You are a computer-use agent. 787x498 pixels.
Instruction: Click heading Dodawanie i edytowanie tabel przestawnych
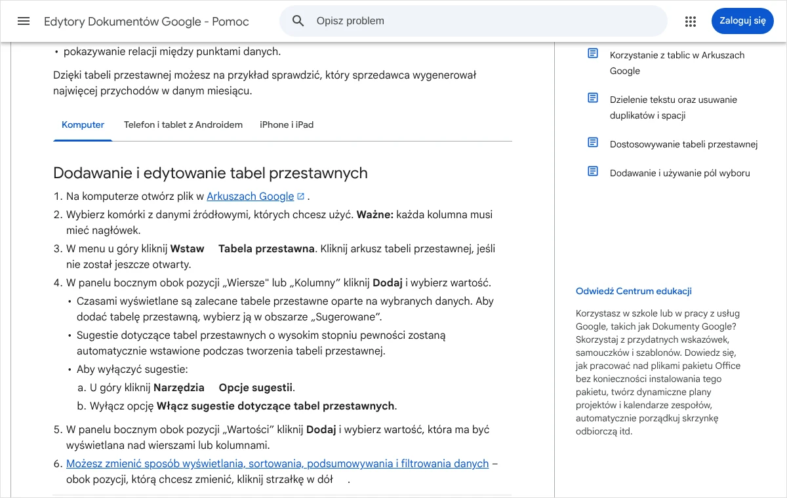pos(211,173)
